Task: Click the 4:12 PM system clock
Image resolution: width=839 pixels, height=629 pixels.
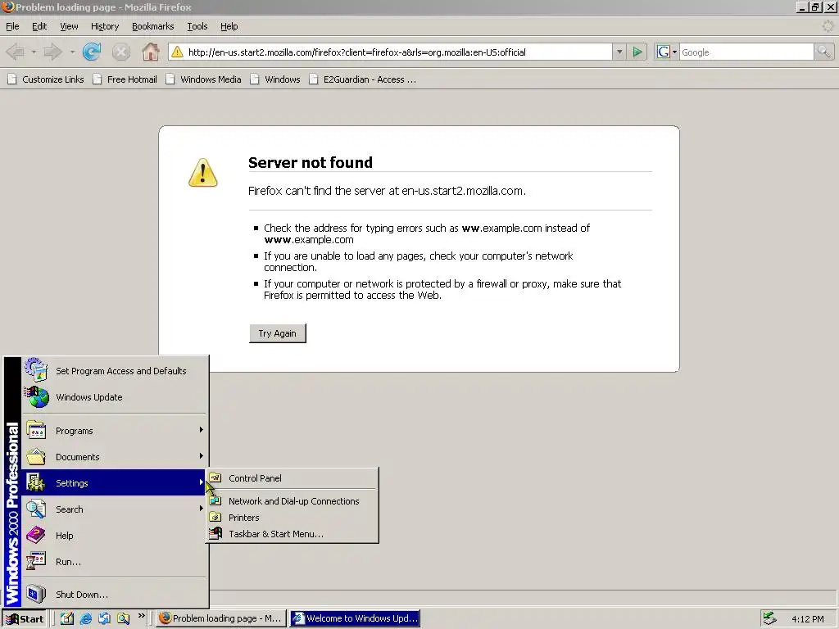Action: point(807,619)
